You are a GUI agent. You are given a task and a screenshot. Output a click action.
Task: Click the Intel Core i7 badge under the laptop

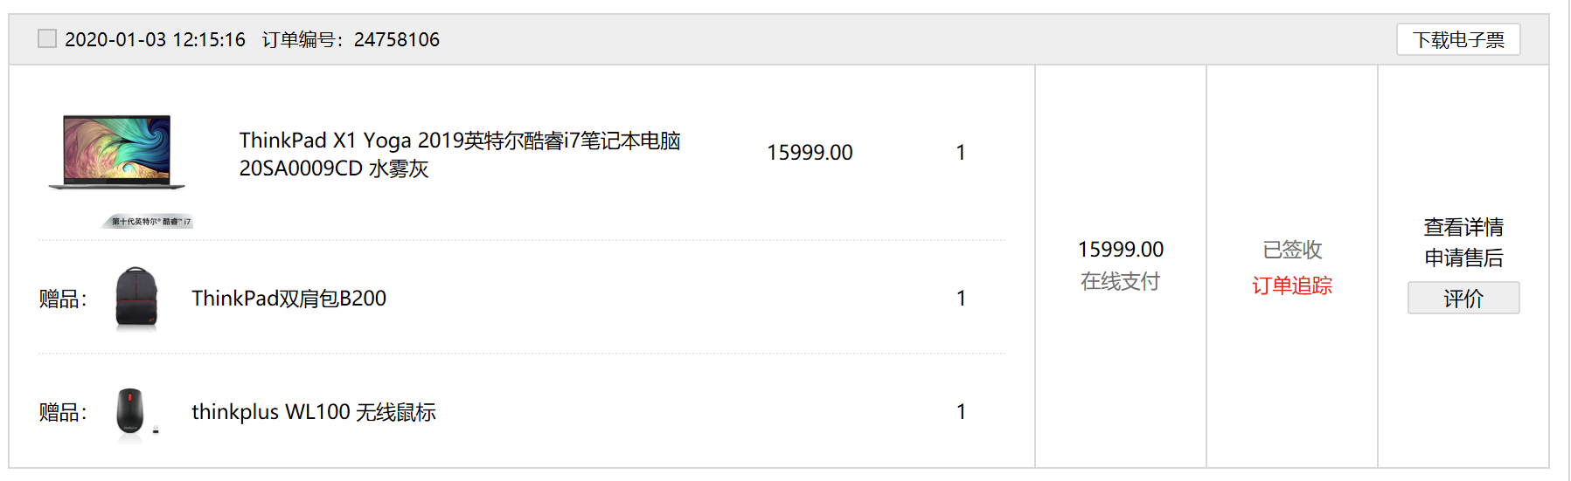[148, 221]
